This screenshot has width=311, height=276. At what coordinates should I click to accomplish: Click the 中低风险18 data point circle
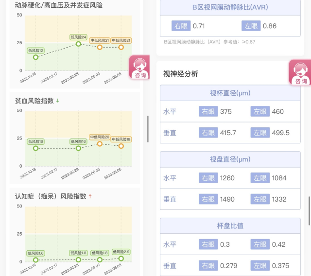(x=121, y=146)
